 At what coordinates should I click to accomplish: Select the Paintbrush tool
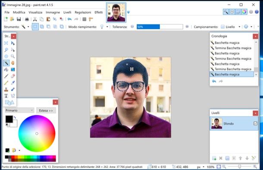pyautogui.click(x=6, y=76)
